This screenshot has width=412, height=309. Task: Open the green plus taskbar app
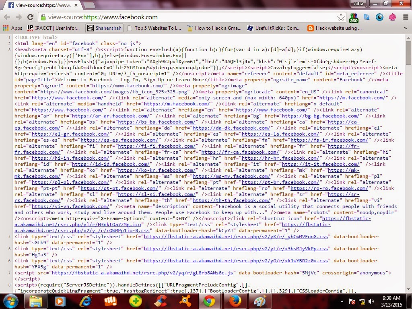point(136,301)
